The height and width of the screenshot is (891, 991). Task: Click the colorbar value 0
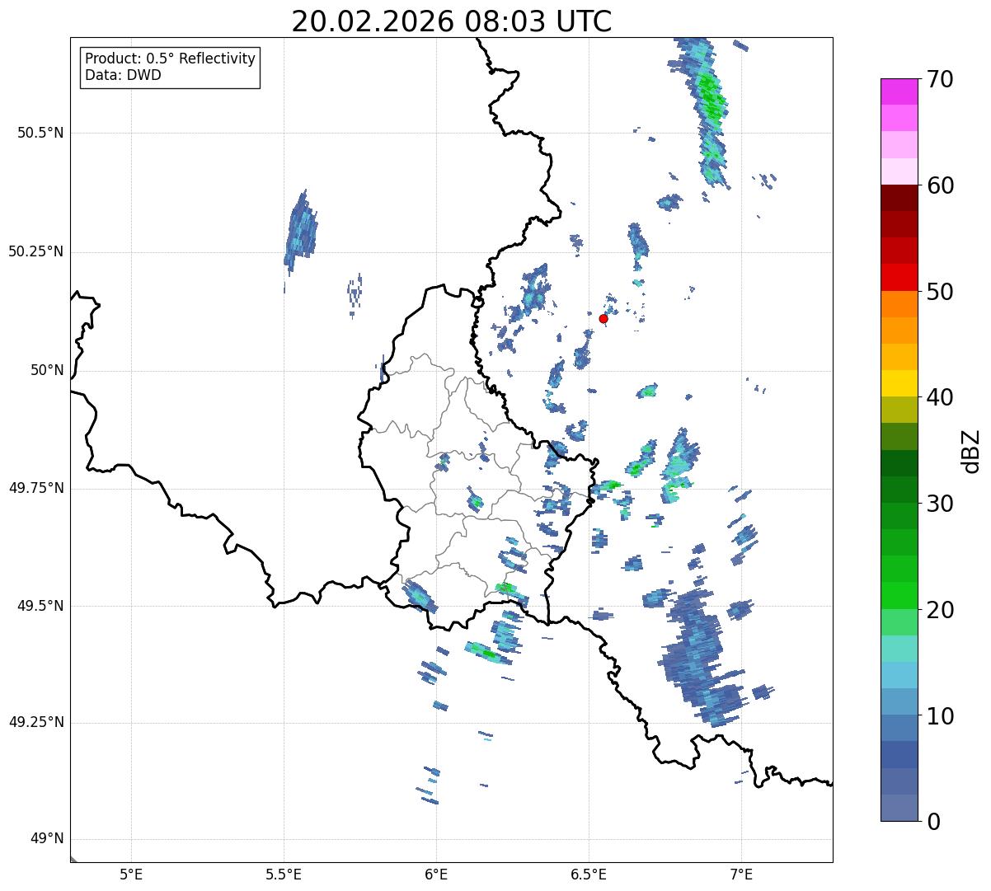click(933, 822)
